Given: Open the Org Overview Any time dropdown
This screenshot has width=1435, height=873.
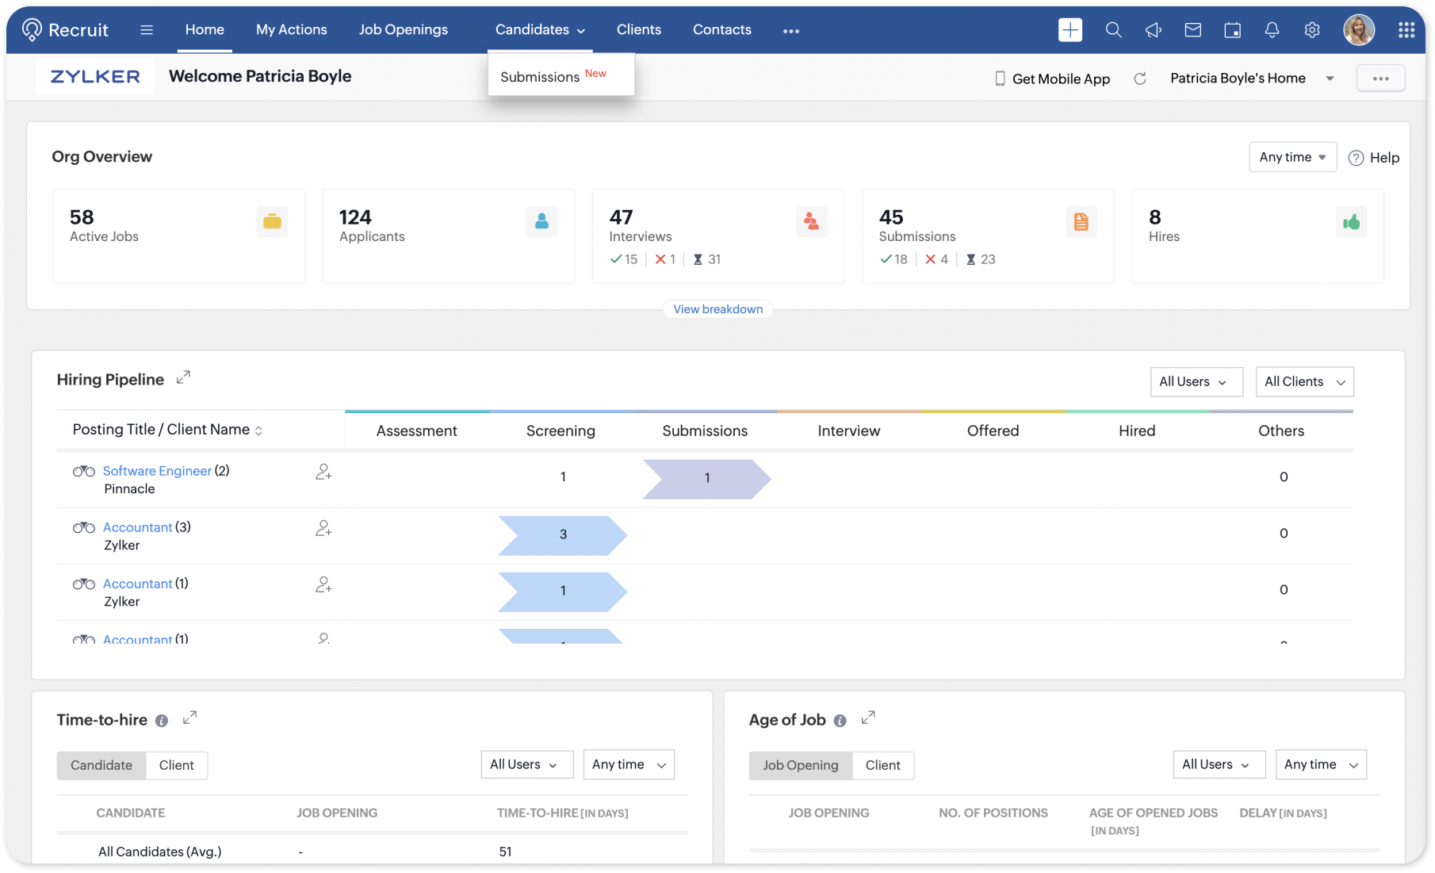Looking at the screenshot, I should point(1291,157).
